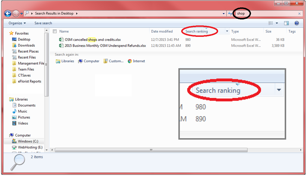This screenshot has height=177, width=307.
Task: Search again in Libraries
Action: pos(65,61)
